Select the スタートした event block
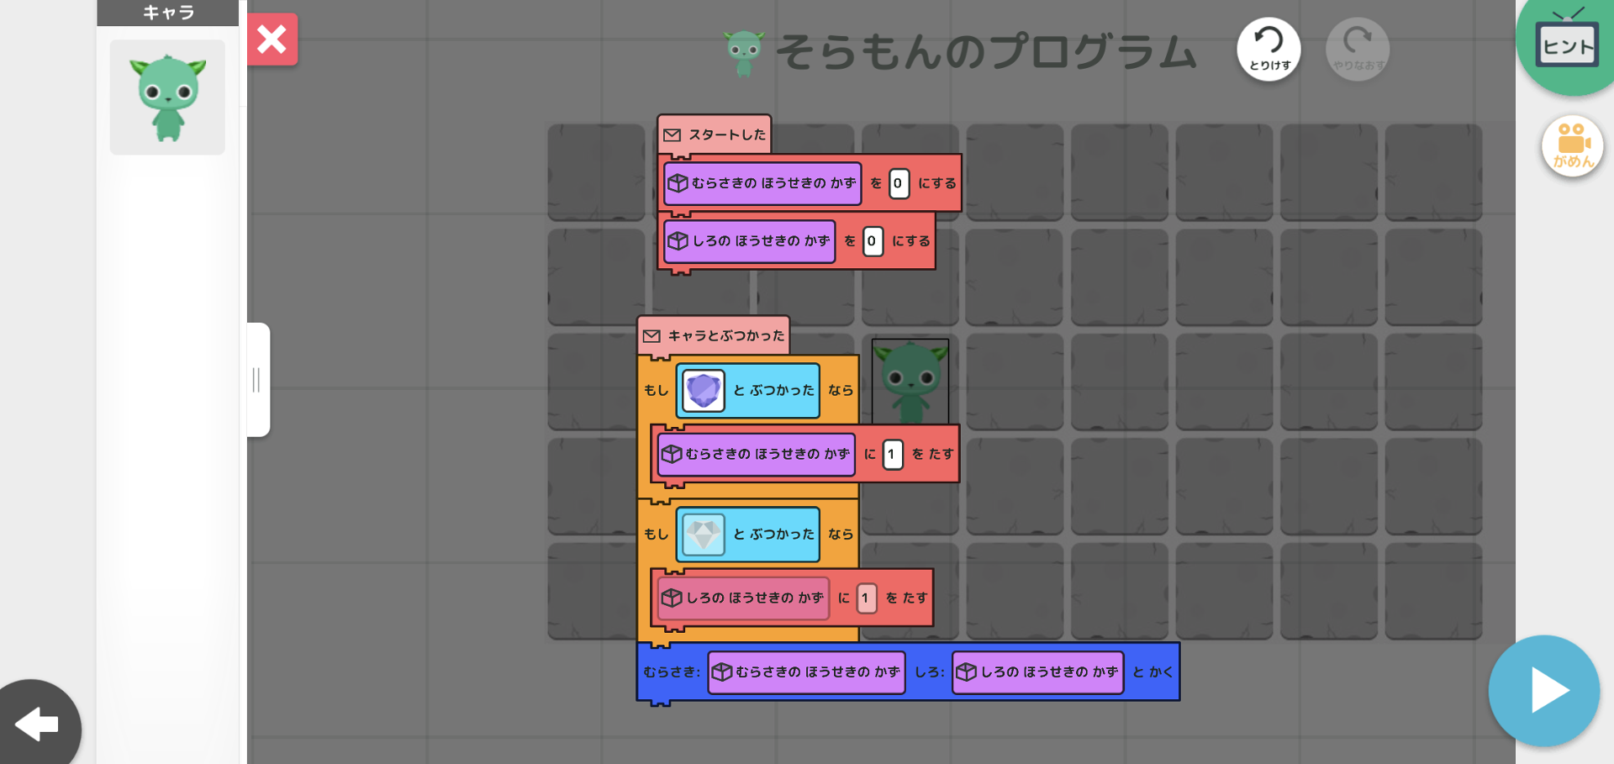The width and height of the screenshot is (1614, 764). click(x=715, y=134)
